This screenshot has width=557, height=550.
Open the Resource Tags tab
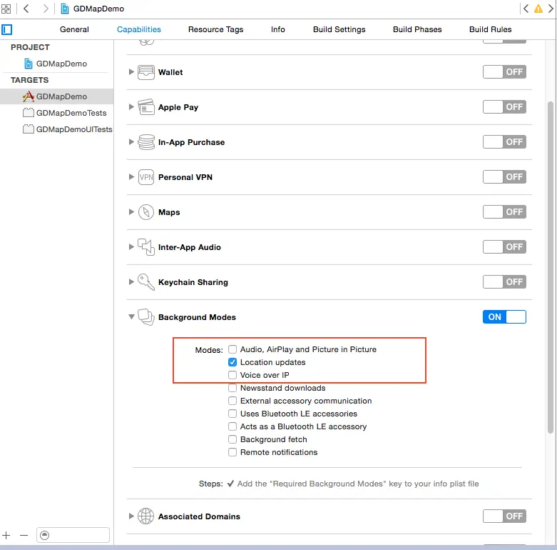click(x=215, y=29)
